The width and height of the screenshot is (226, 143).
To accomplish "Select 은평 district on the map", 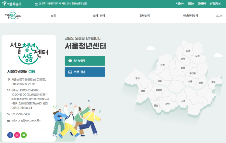I will coord(162,65).
